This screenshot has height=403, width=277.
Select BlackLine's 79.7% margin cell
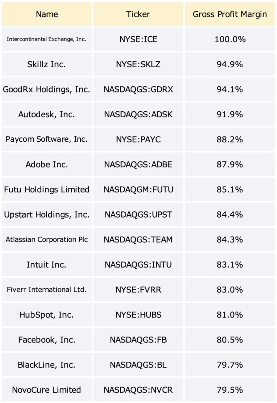click(x=230, y=365)
